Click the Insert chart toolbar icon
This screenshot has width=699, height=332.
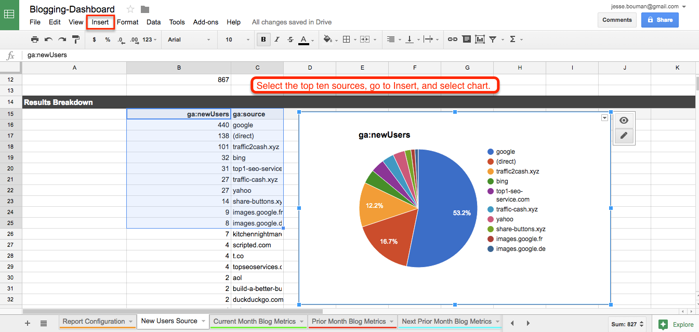(480, 39)
